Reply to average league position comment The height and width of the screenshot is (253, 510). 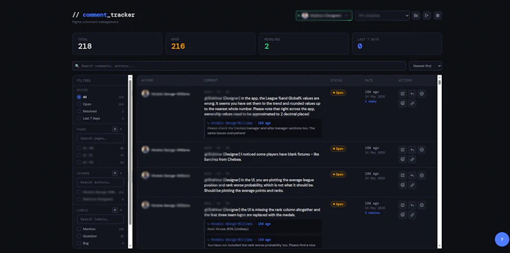[412, 175]
